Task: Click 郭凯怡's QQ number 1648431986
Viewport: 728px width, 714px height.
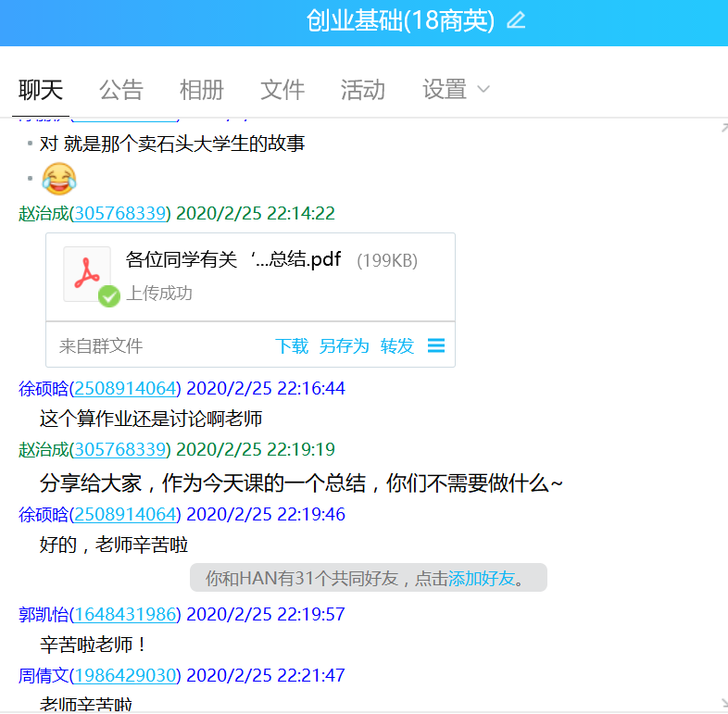Action: coord(125,614)
